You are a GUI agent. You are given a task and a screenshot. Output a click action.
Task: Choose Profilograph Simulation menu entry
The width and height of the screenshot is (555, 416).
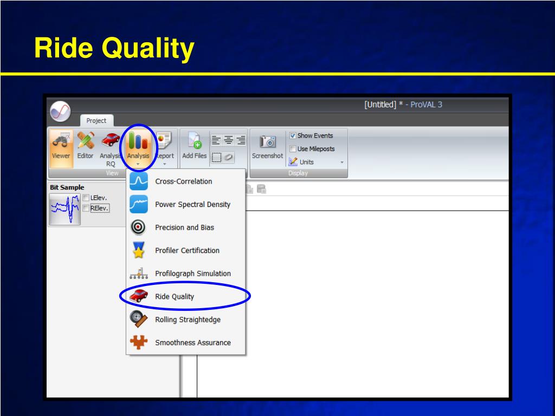[185, 274]
